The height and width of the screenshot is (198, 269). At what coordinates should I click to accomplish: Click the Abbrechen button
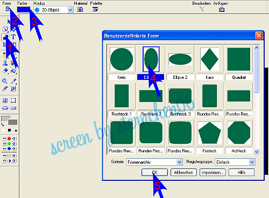[183, 172]
